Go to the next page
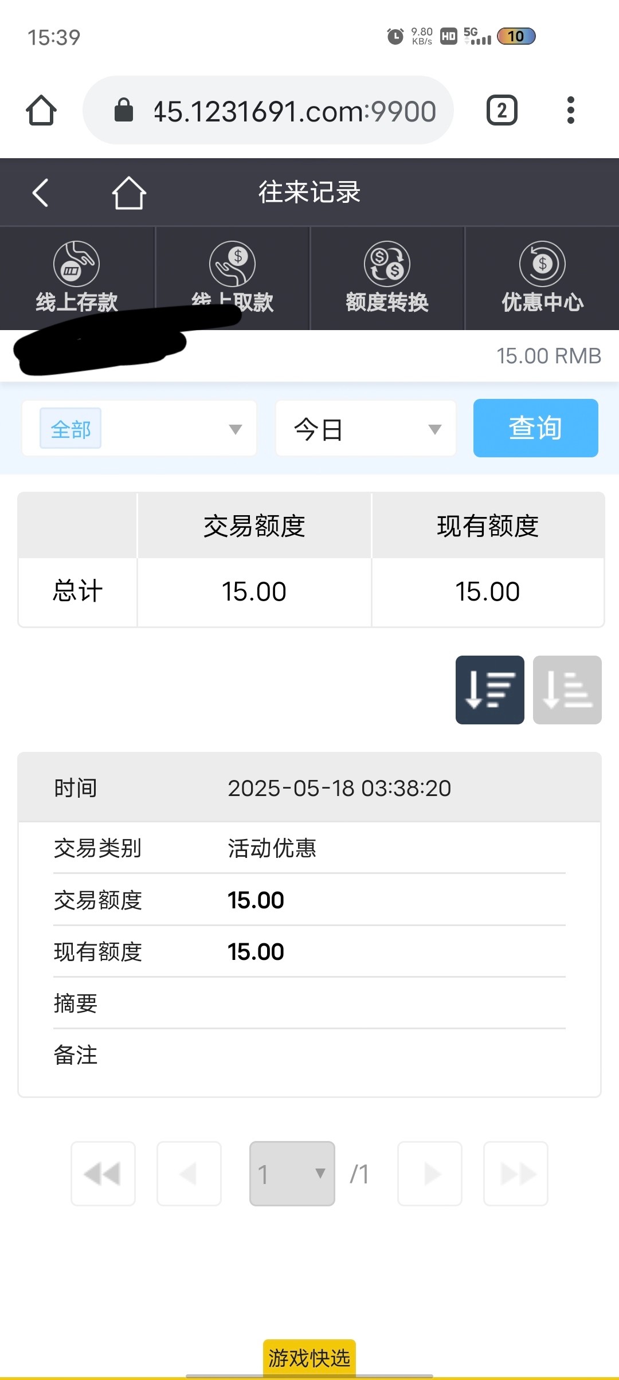Viewport: 619px width, 1380px height. 430,1174
